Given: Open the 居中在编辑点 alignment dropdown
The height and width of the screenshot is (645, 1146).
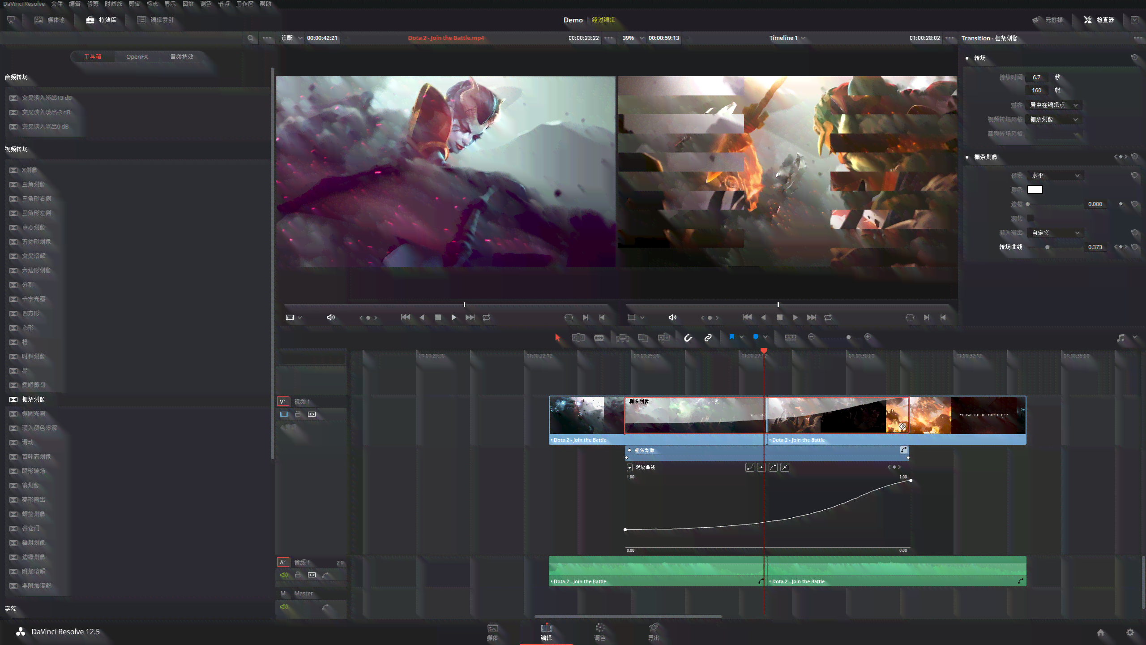Looking at the screenshot, I should tap(1053, 105).
